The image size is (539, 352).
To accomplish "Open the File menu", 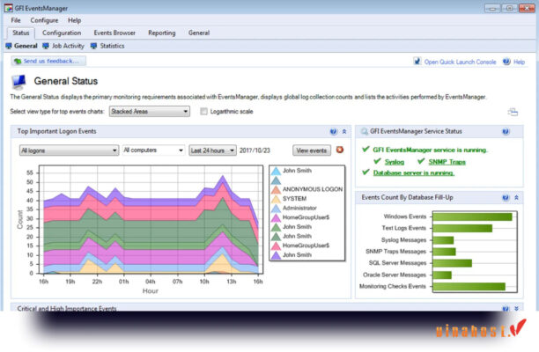I will click(x=16, y=20).
